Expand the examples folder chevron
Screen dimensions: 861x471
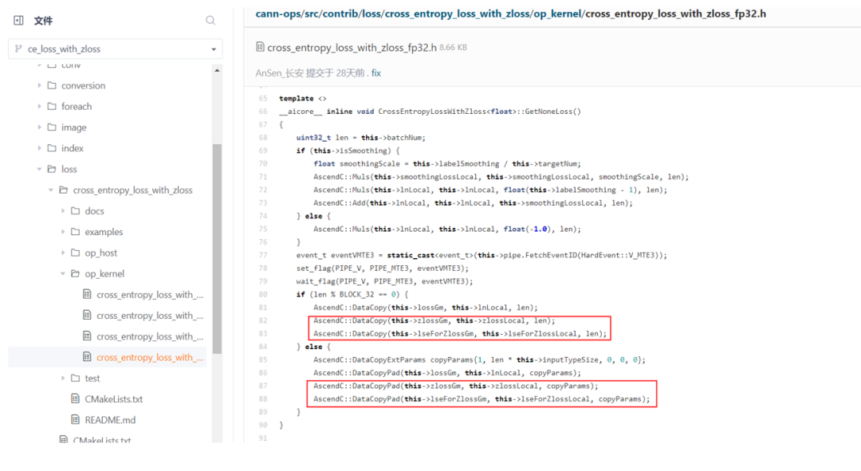tap(63, 231)
